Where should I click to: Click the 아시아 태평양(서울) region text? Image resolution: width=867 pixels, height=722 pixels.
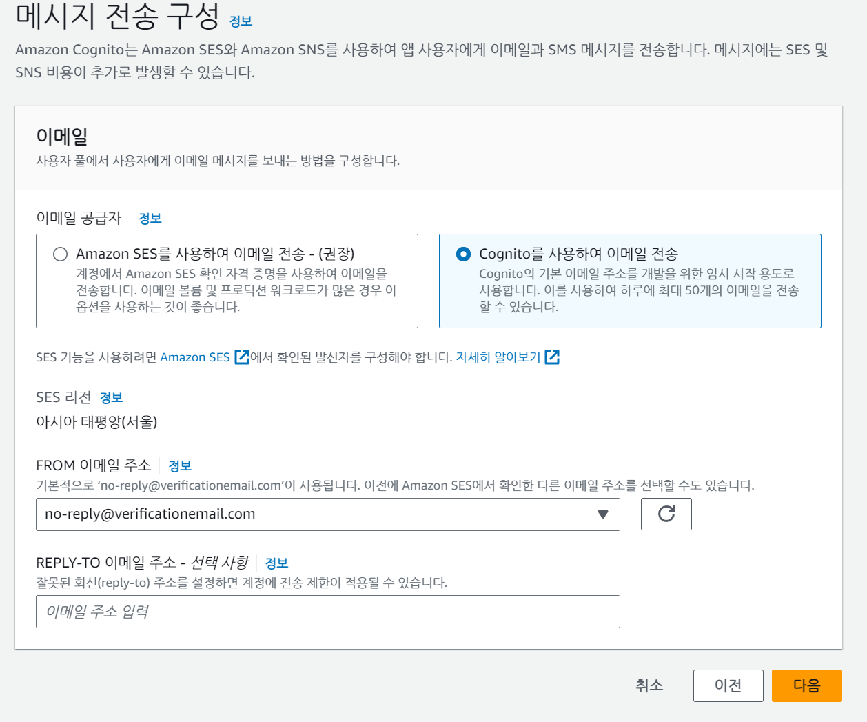pyautogui.click(x=96, y=422)
